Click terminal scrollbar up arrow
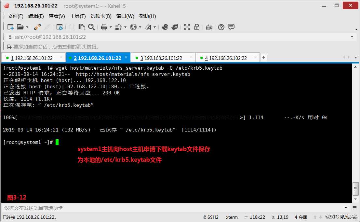The height and width of the screenshot is (222, 360). tap(356, 67)
